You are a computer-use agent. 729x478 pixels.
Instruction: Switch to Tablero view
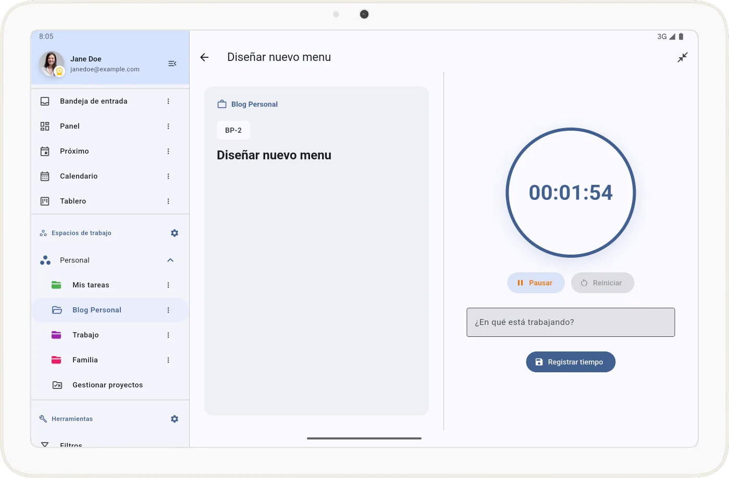click(110, 201)
